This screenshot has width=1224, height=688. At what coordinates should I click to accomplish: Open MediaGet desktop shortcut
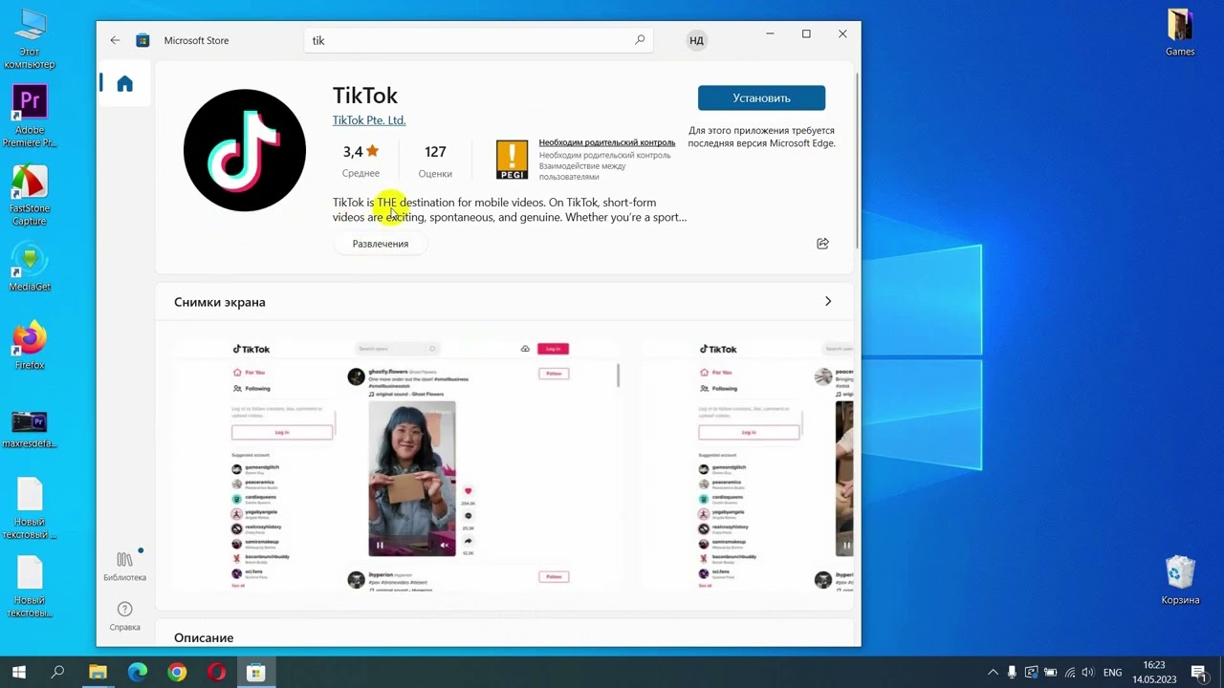30,267
